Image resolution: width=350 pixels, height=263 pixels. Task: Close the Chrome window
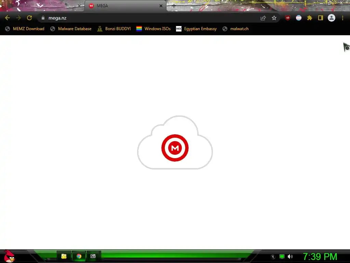pos(341,3)
